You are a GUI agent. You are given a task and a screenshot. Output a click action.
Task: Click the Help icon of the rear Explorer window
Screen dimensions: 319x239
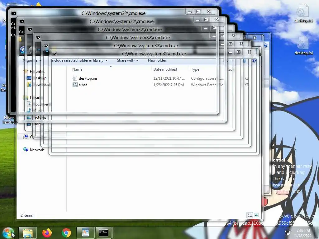266,45
